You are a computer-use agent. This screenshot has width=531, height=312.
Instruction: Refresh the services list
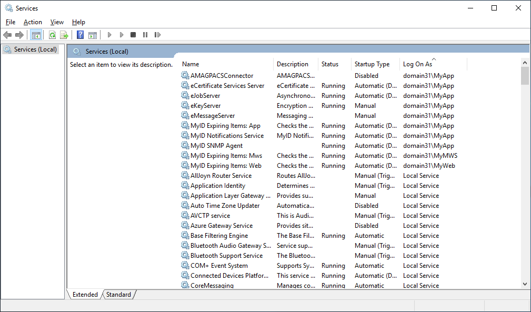[x=52, y=35]
